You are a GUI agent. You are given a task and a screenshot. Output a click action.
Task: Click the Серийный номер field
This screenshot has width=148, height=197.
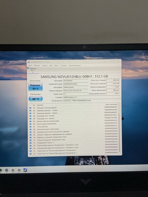coord(76,84)
